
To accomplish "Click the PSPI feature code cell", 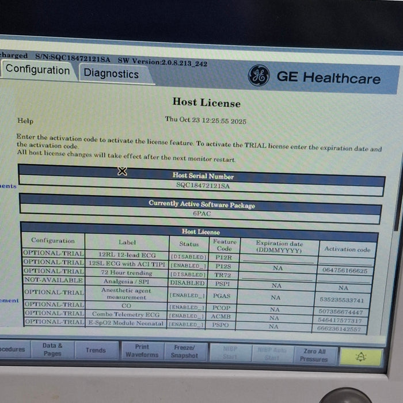I will point(222,284).
